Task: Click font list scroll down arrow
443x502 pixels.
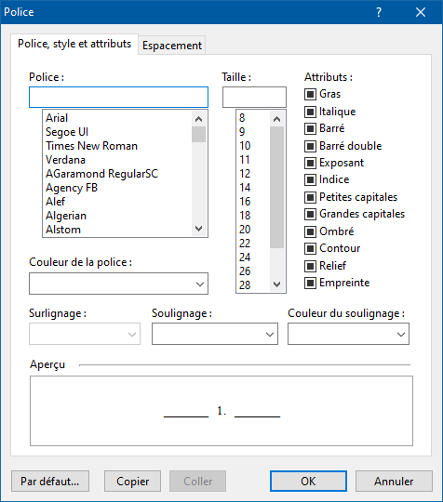Action: click(199, 229)
